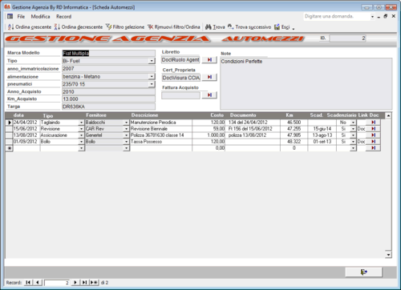The width and height of the screenshot is (401, 290).
Task: Expand Tipo dropdown for Tagliando row
Action: (x=81, y=123)
